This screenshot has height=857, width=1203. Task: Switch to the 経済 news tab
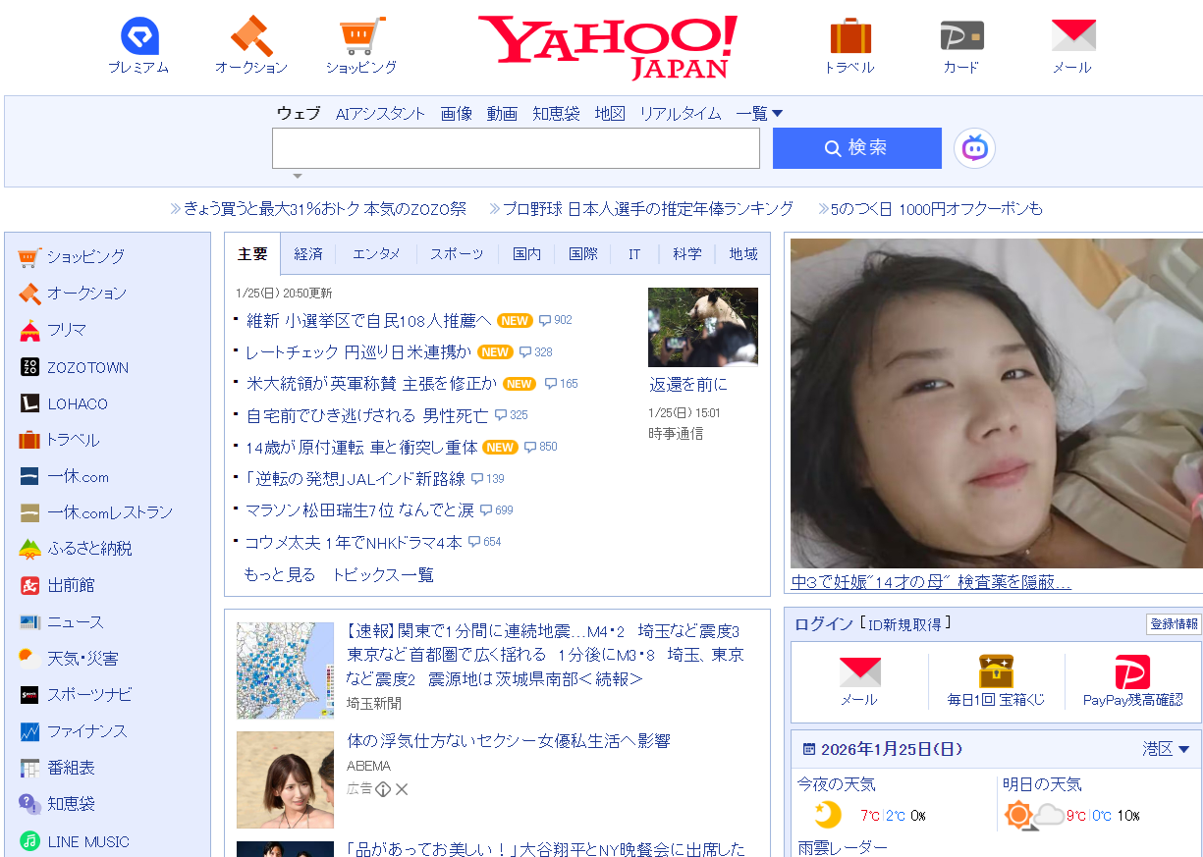(x=308, y=254)
